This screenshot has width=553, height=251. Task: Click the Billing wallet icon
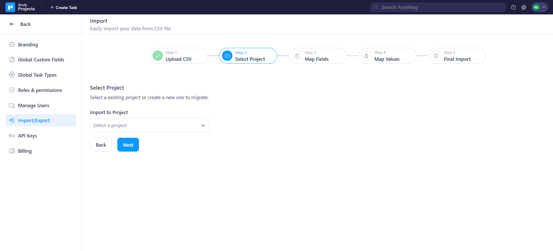(12, 151)
